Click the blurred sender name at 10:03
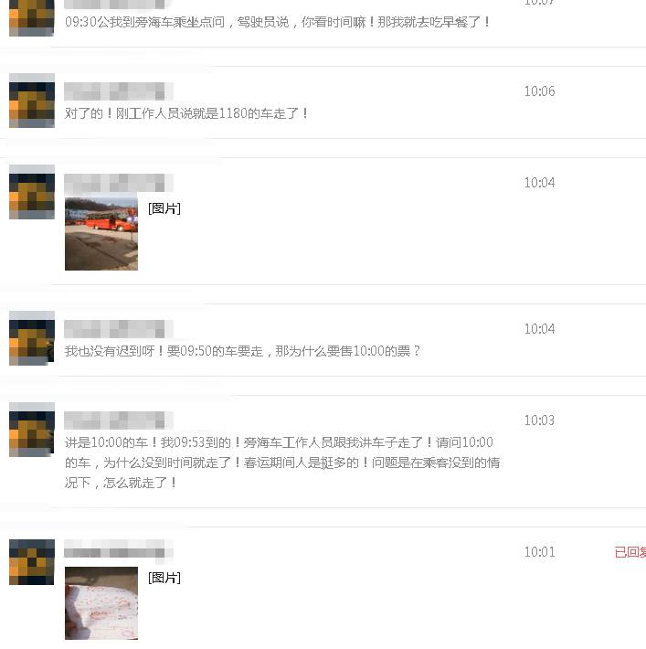Viewport: 646px width, 649px height. (x=119, y=420)
